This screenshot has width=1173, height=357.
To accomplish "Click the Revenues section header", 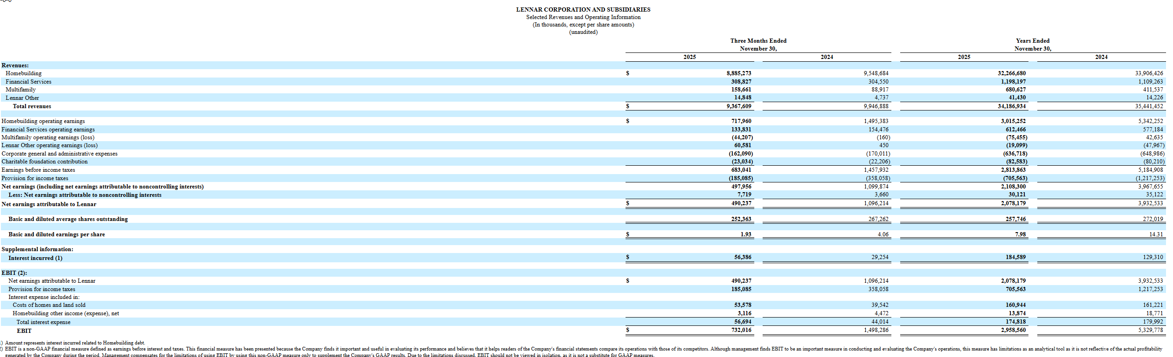I will click(x=15, y=65).
